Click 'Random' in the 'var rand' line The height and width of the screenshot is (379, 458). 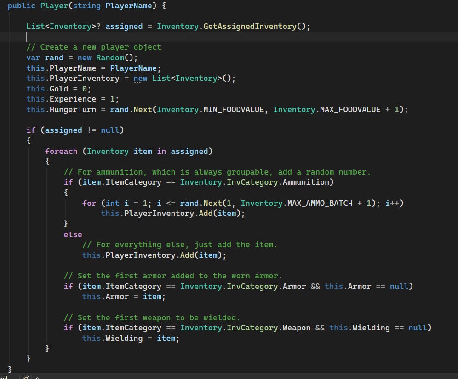click(x=110, y=57)
